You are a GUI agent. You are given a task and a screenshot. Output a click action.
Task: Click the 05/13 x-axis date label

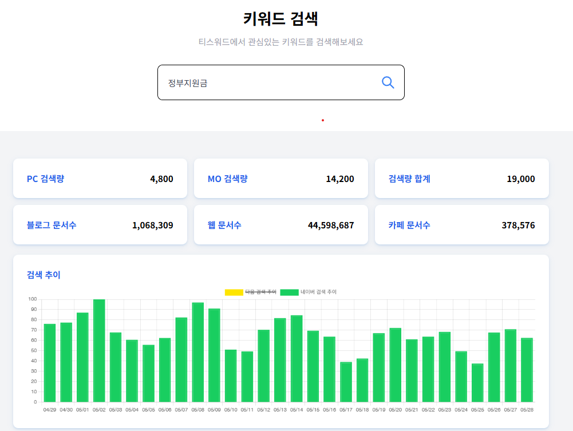click(280, 410)
